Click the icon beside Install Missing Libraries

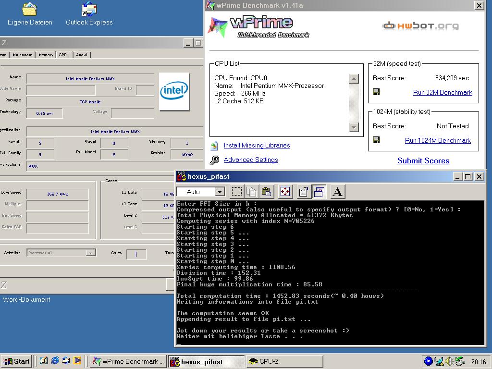tap(215, 146)
